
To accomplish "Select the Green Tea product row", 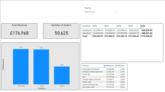I will [103, 74].
